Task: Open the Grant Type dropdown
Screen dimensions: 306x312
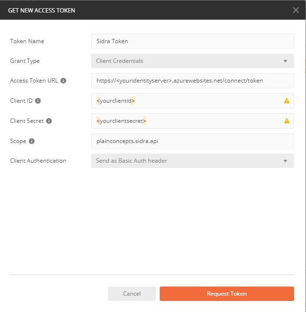Action: point(192,61)
